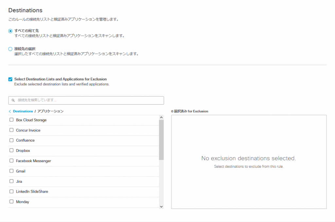Enable the Confluence checkbox
Viewport: 335px width, 222px height.
11,140
